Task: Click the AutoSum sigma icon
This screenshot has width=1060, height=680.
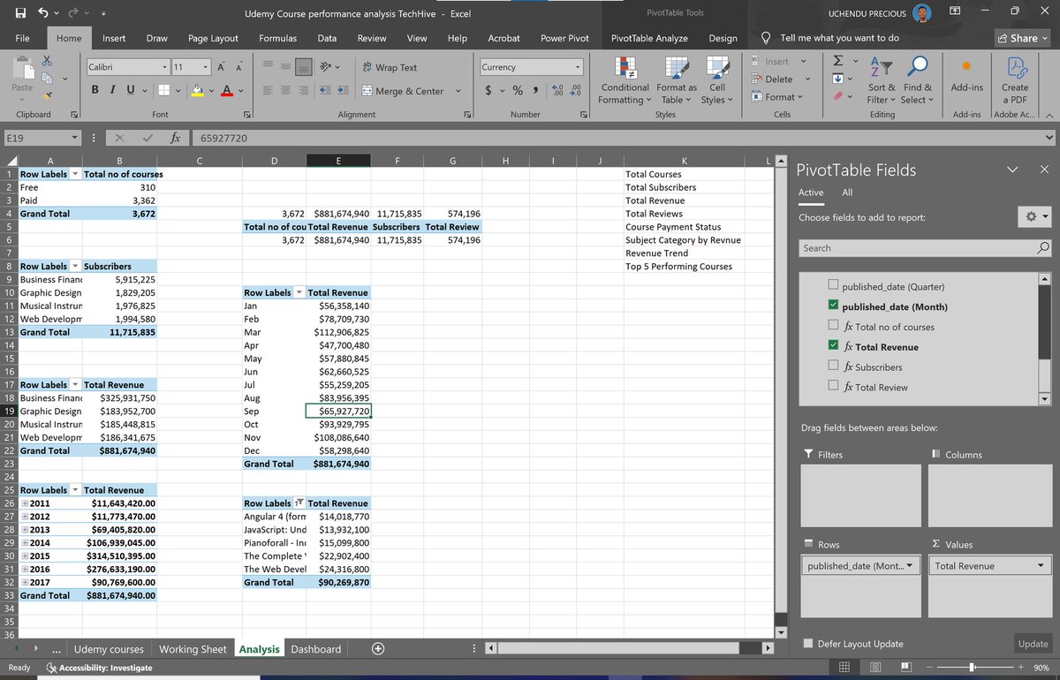Action: [x=837, y=61]
